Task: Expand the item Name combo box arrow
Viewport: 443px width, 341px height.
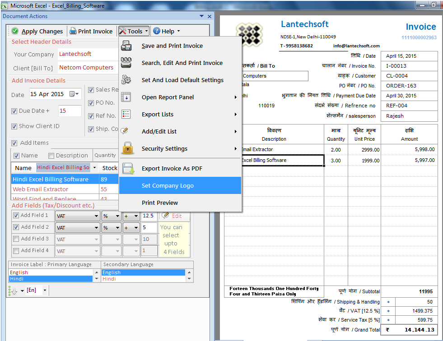Action: click(x=95, y=168)
